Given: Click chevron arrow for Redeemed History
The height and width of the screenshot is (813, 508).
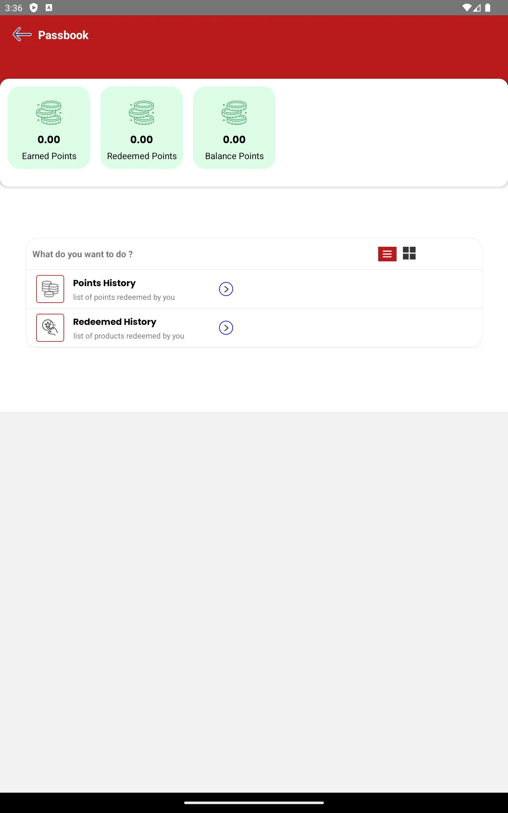Looking at the screenshot, I should (226, 327).
